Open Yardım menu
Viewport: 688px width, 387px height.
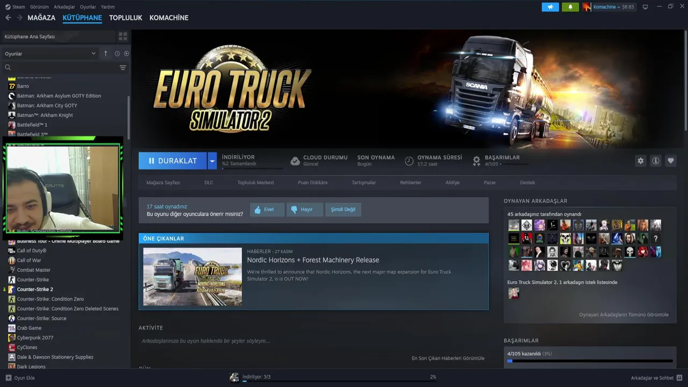point(107,7)
